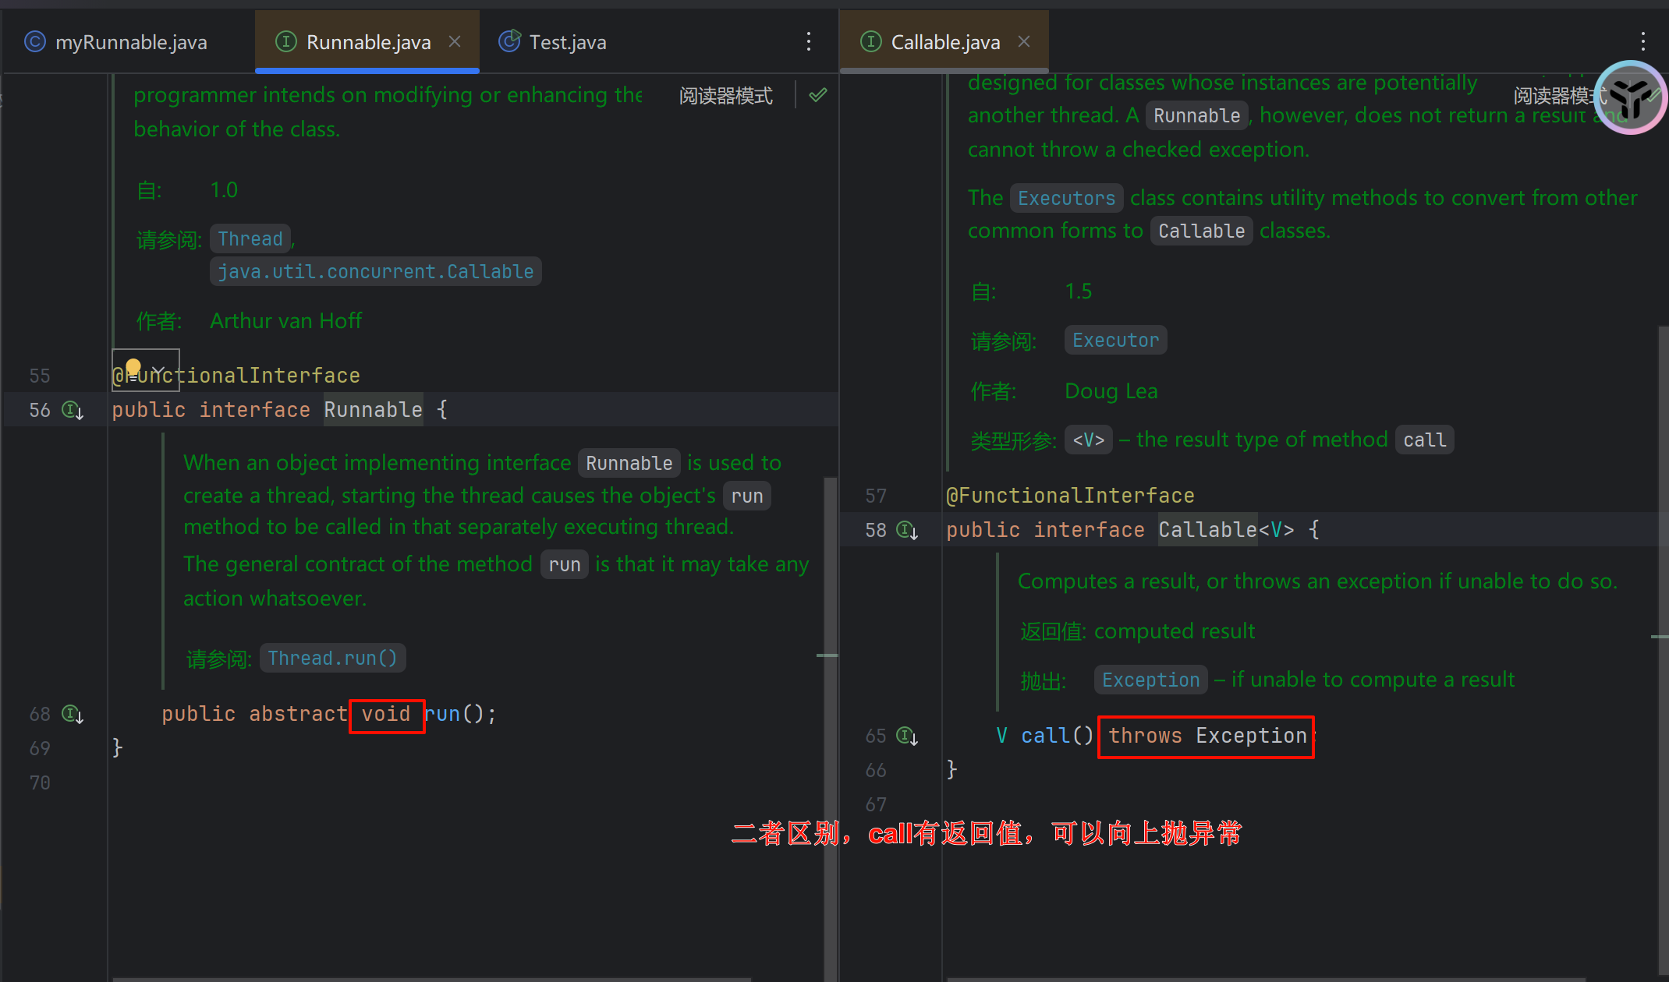Click the yellow intention lightbulb icon
Image resolution: width=1669 pixels, height=982 pixels.
click(133, 368)
